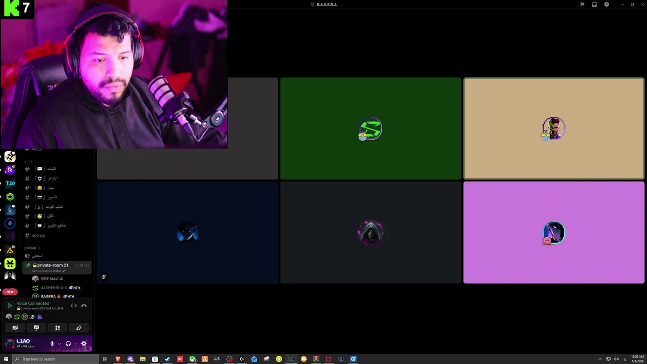647x364 pixels.
Task: Open Windows Start menu
Action: 5,359
